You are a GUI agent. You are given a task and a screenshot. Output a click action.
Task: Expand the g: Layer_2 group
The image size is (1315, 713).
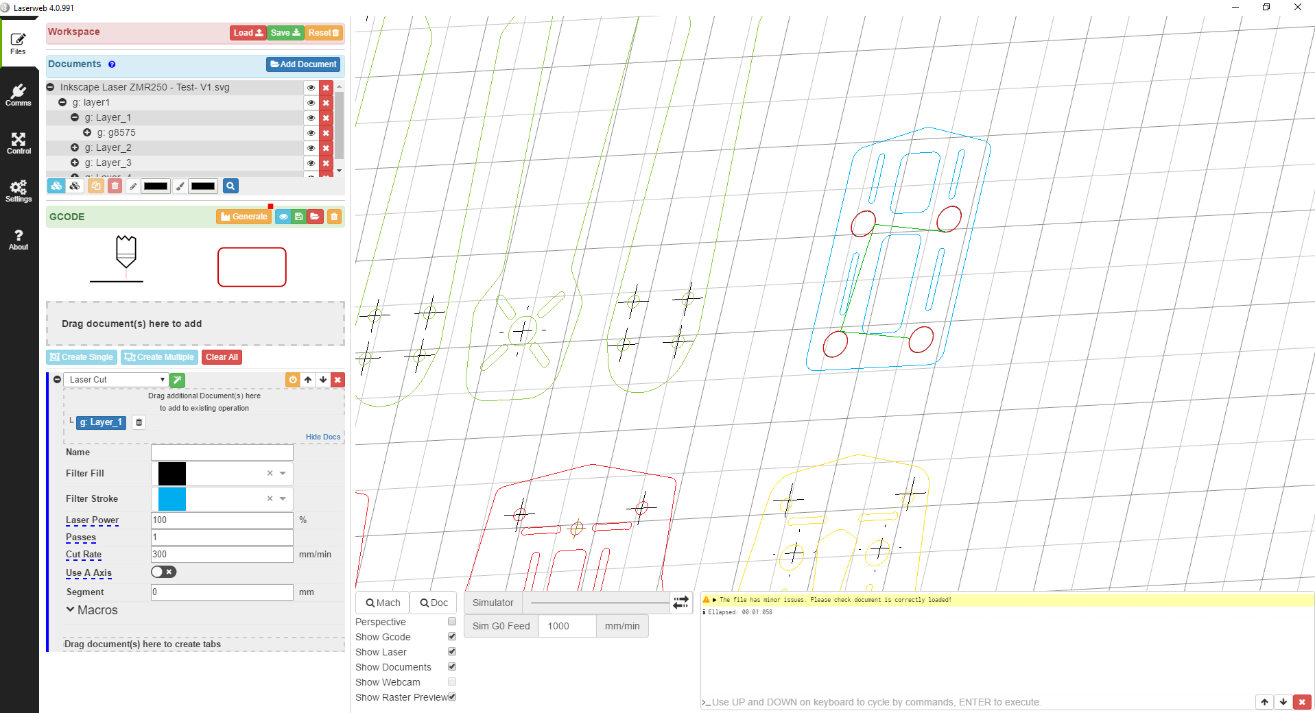point(75,147)
